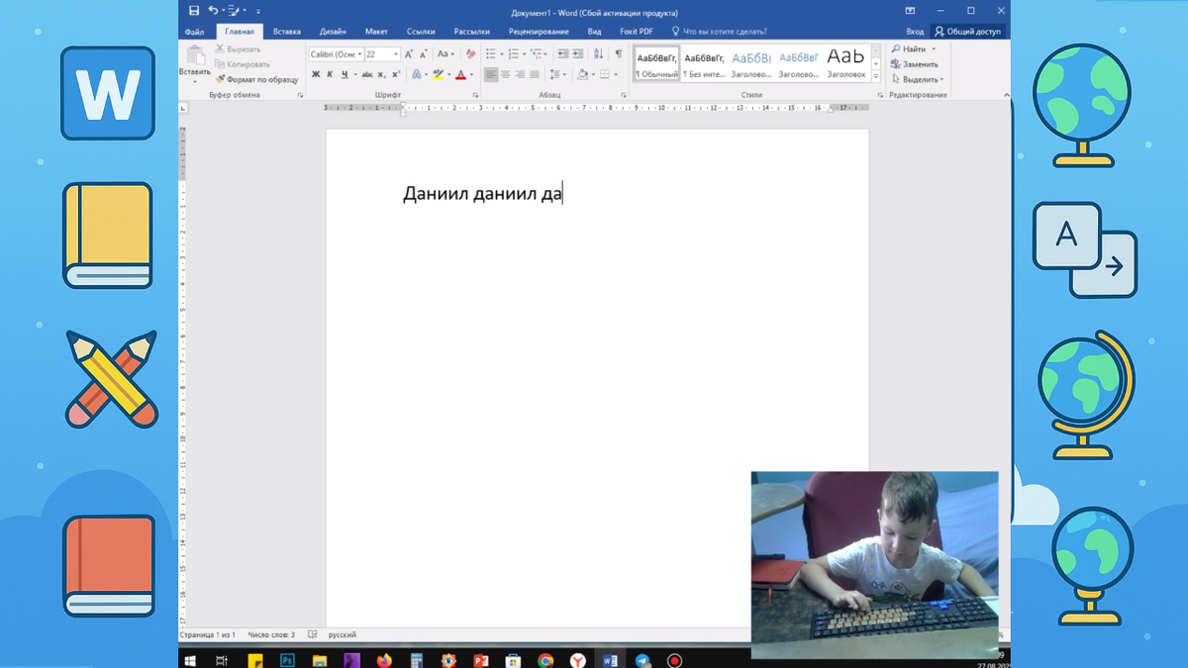The height and width of the screenshot is (668, 1188).
Task: Click Копировать (Copy) button
Action: pyautogui.click(x=242, y=64)
